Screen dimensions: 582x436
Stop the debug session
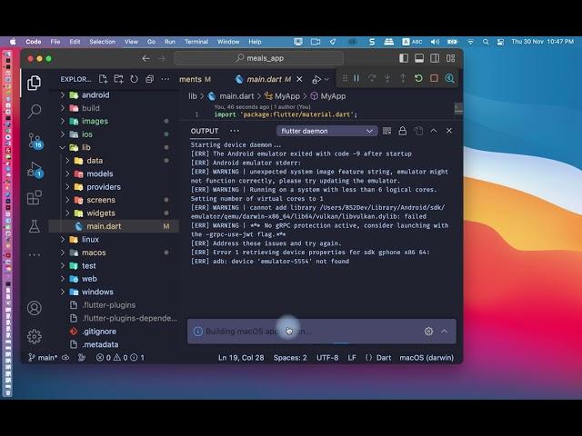click(434, 79)
